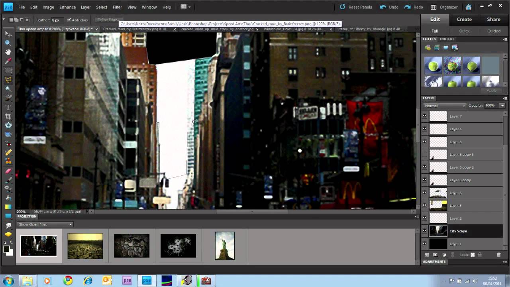Select the Eraser tool
510x287 pixels.
coord(8,171)
